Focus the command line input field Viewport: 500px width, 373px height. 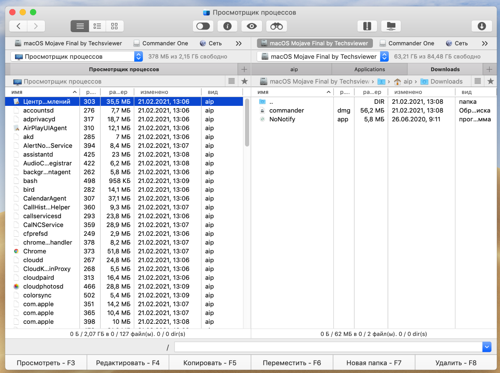tap(328, 347)
